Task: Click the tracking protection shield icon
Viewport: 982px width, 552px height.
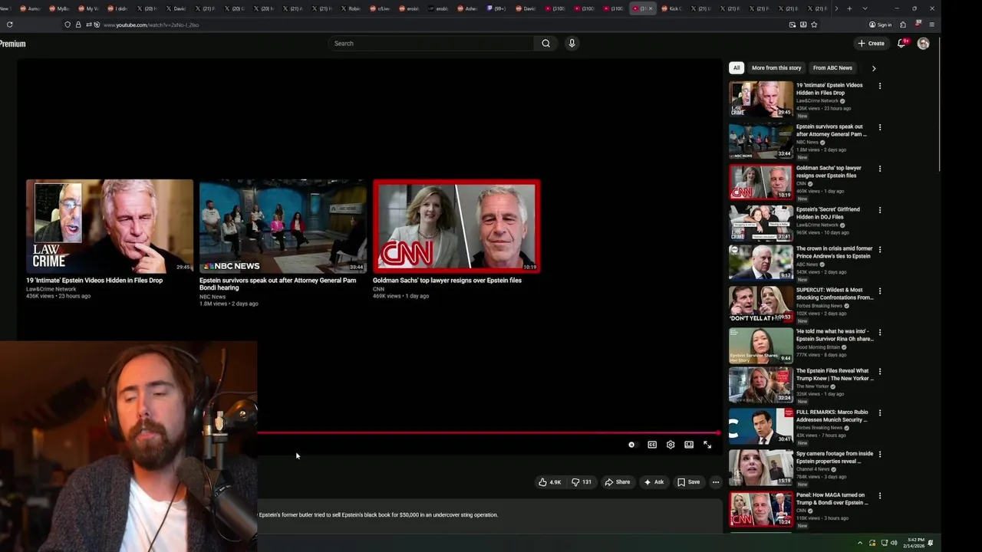Action: (68, 25)
